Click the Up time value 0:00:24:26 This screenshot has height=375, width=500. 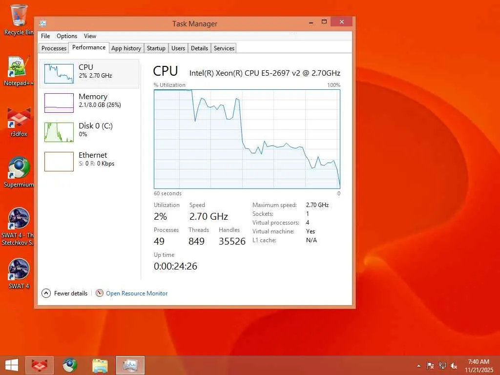(175, 266)
